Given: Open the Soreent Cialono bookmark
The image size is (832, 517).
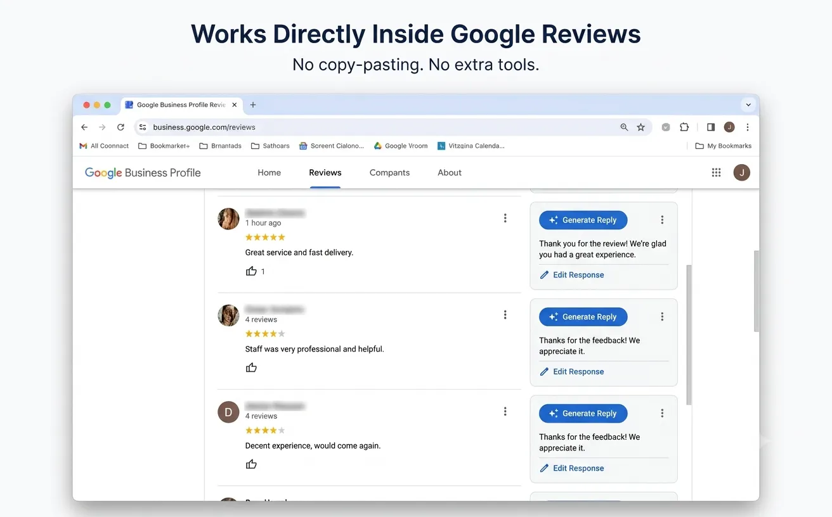Looking at the screenshot, I should (x=332, y=146).
